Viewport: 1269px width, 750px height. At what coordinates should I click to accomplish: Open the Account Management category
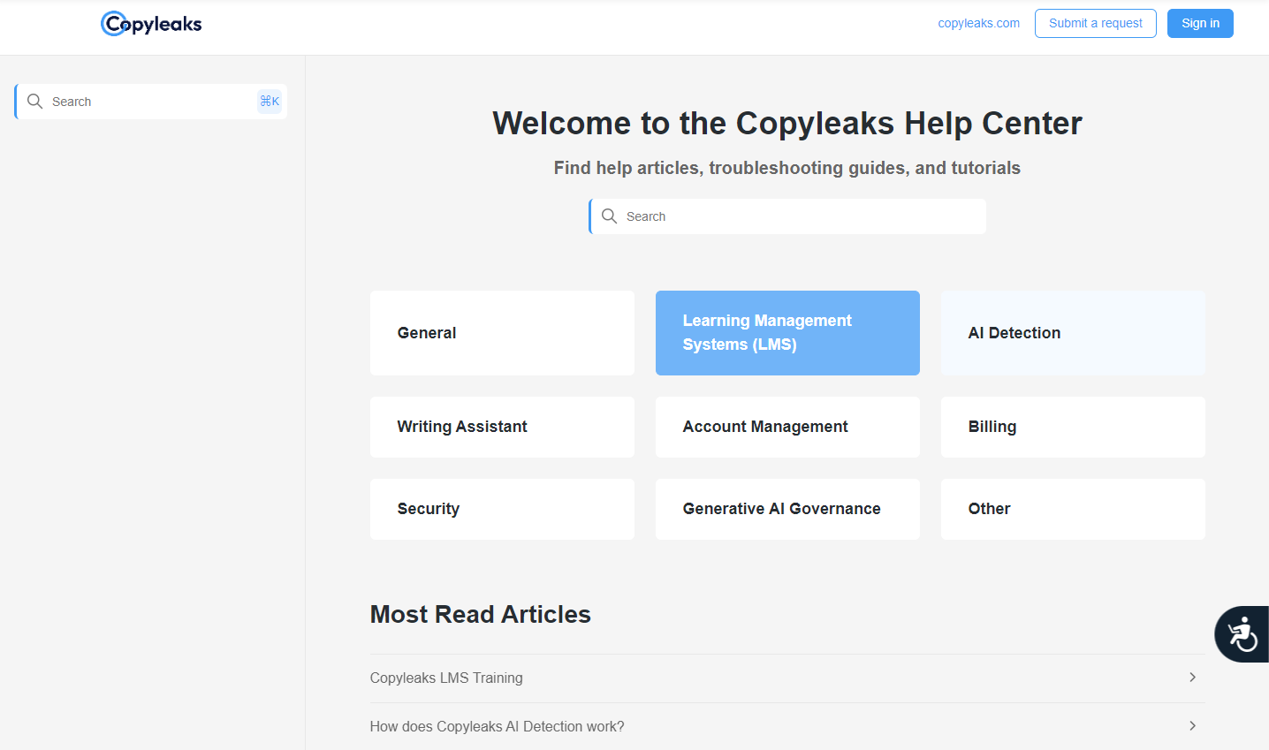pos(787,427)
